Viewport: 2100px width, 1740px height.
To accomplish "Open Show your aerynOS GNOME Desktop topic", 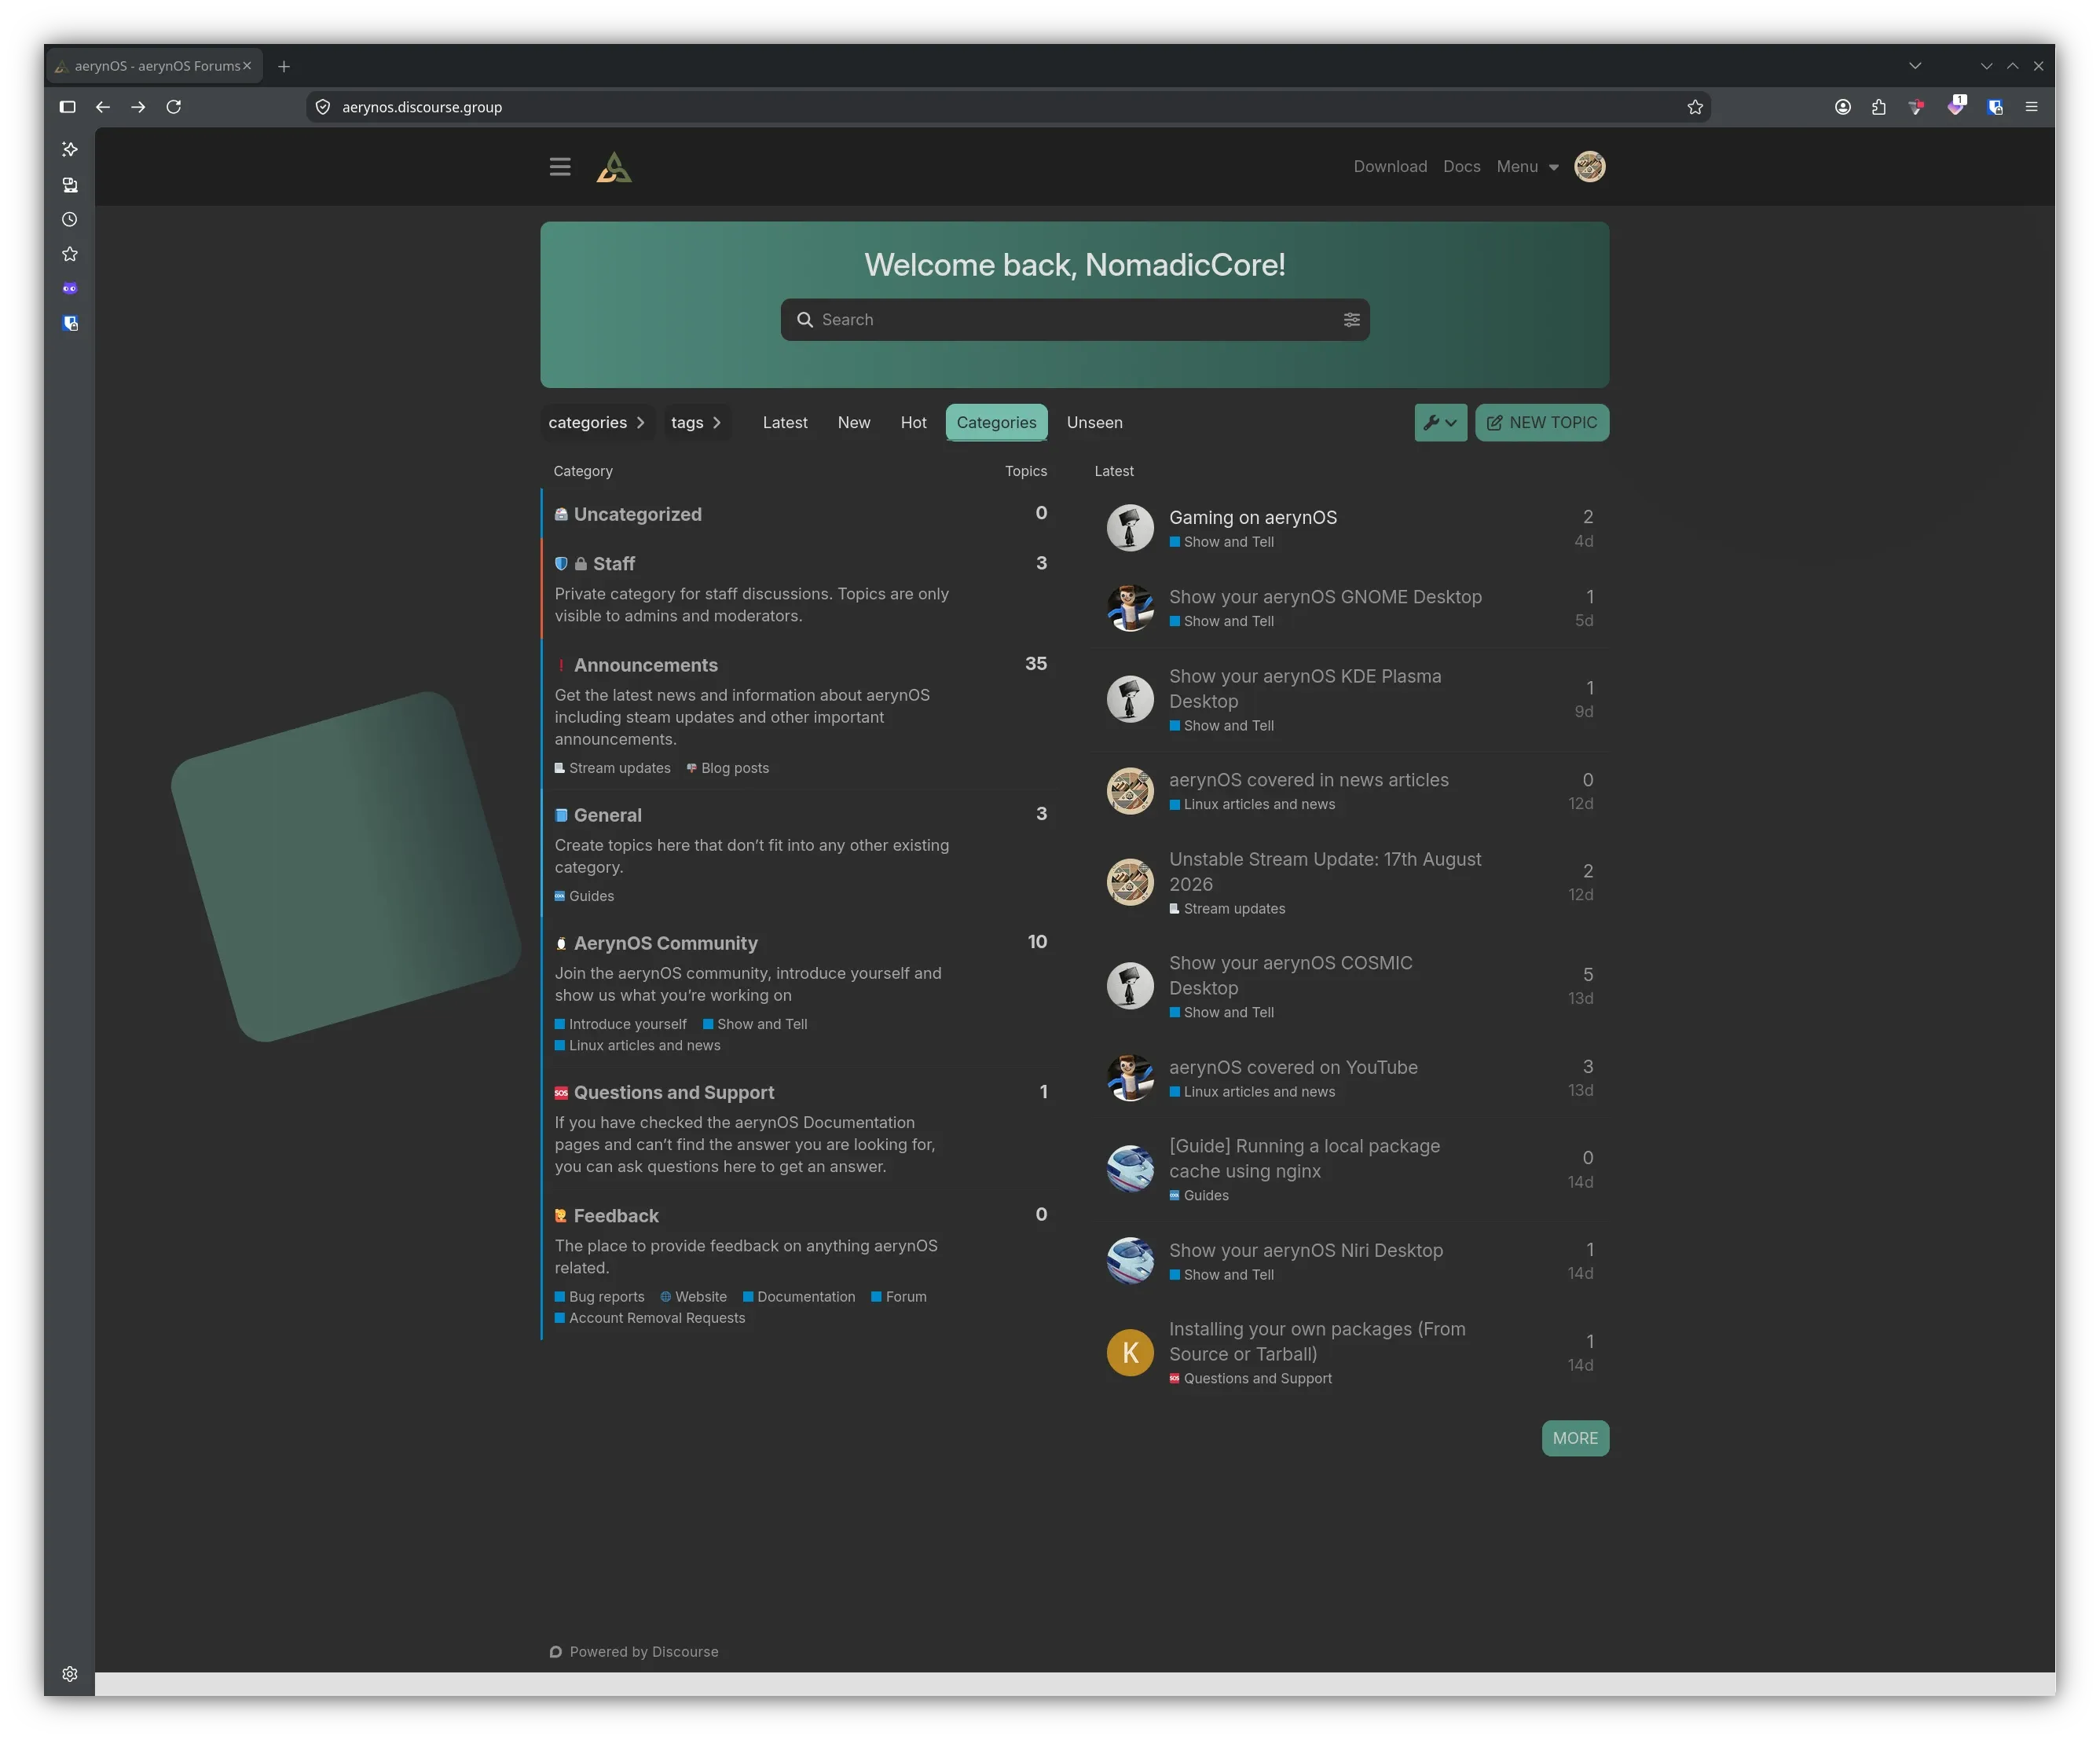I will 1325,597.
